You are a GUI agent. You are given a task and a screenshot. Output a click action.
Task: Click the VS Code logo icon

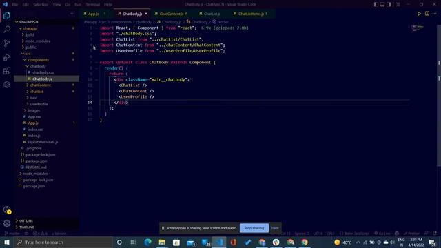pyautogui.click(x=5, y=4)
